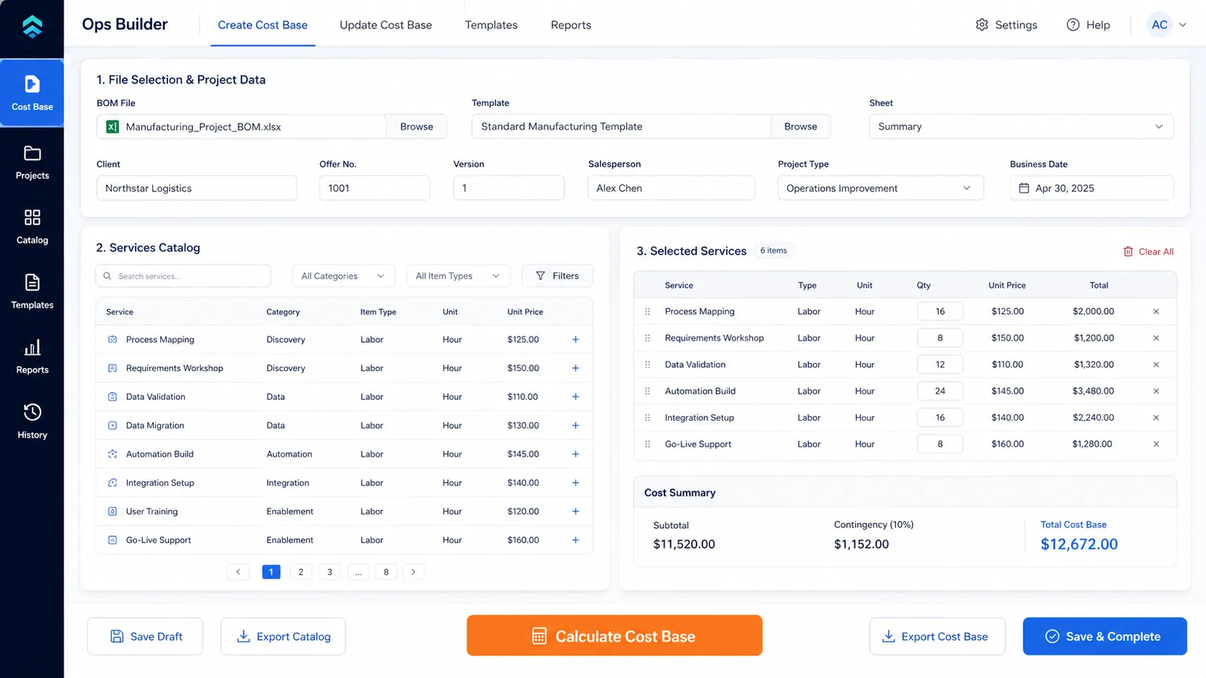Click the Salesperson input field

[671, 188]
